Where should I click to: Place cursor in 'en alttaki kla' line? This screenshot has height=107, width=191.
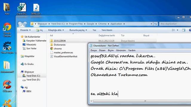click(x=104, y=94)
